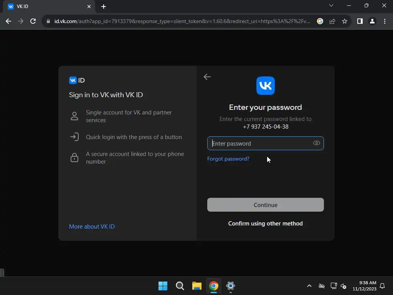The height and width of the screenshot is (295, 393).
Task: Click the single account person icon
Action: click(74, 116)
